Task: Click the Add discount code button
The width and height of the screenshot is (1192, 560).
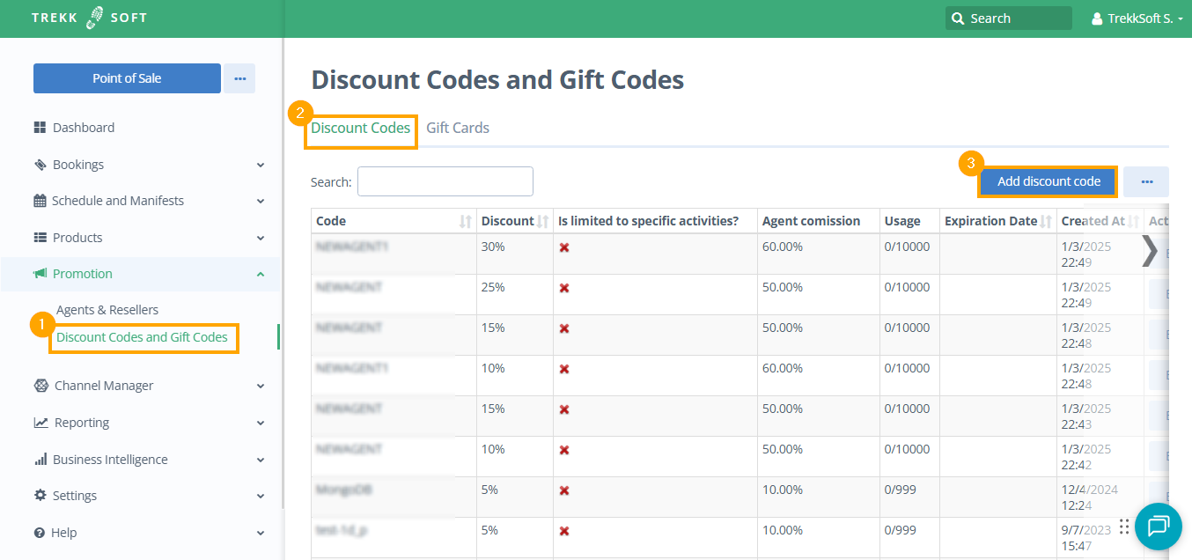Action: [1049, 181]
